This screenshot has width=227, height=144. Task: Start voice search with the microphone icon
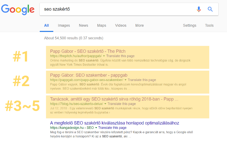199,9
